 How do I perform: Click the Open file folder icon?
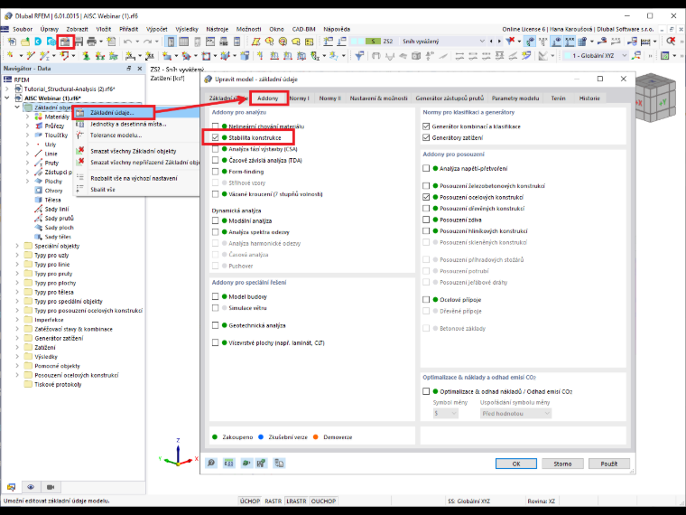pyautogui.click(x=25, y=42)
